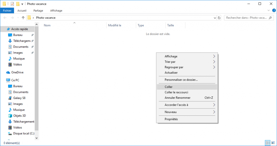Sort by the Modifié le column header

[115, 25]
